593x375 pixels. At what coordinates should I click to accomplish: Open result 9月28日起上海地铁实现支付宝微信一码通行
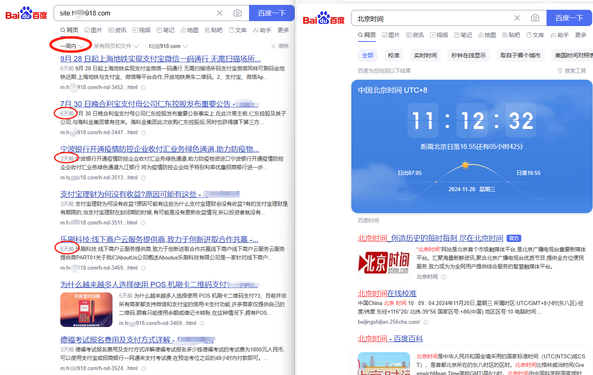[161, 59]
